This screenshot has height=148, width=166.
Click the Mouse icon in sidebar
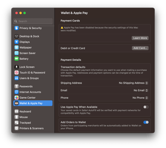[x=16, y=117]
